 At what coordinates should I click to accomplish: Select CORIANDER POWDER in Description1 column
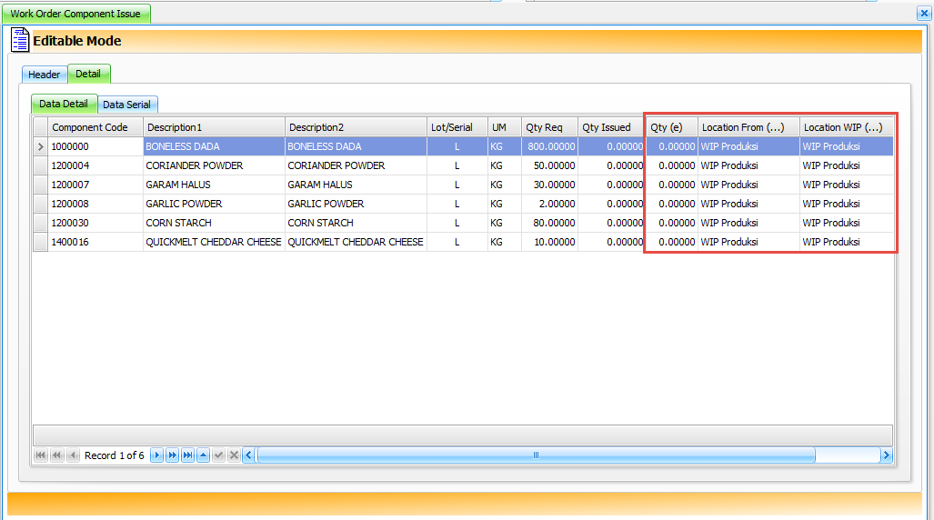214,165
